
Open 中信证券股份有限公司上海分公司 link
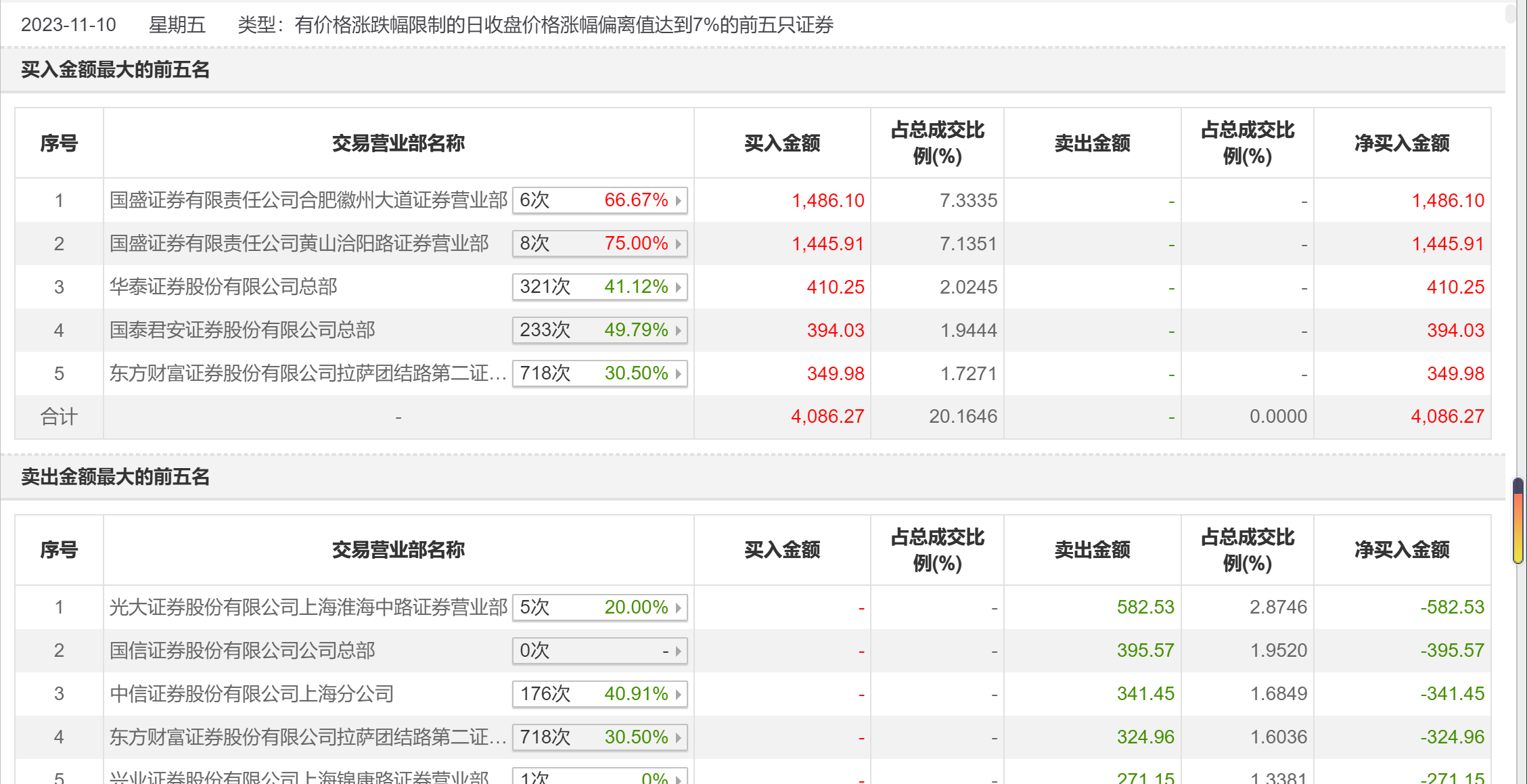(251, 695)
